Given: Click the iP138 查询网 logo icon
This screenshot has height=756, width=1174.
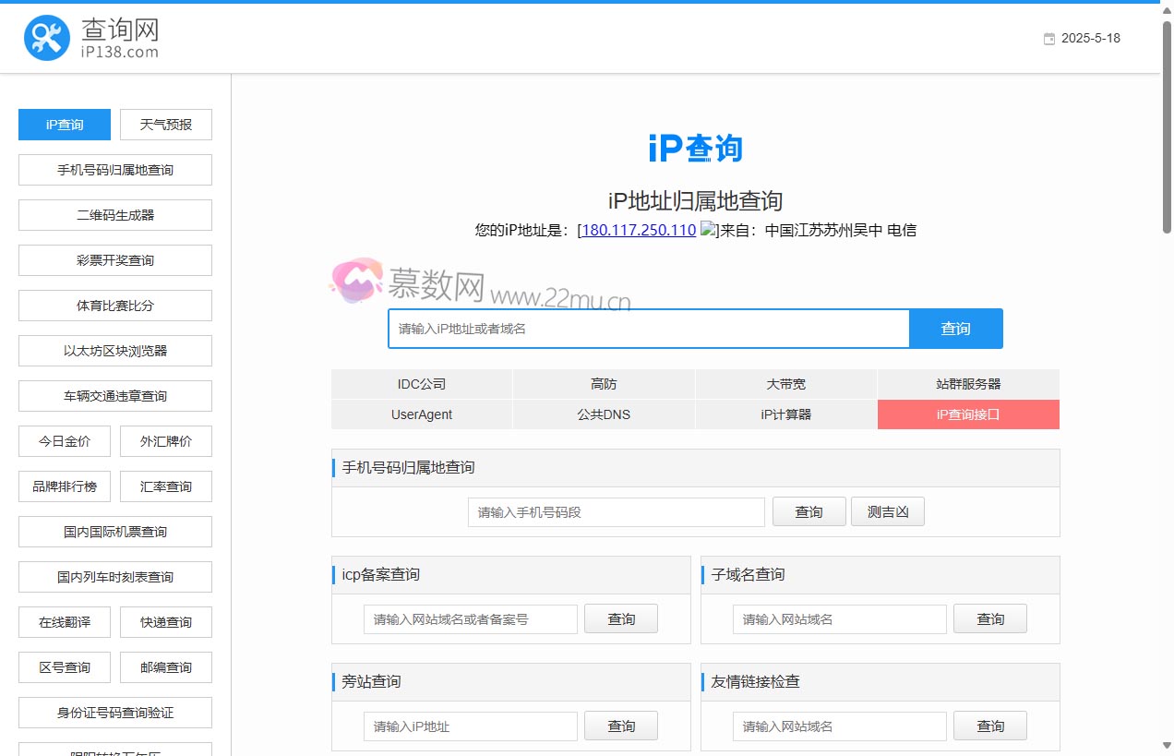Looking at the screenshot, I should 46,38.
